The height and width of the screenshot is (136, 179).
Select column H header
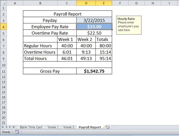153,3
